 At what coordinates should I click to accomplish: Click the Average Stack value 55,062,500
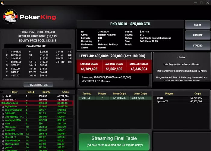(x=114, y=69)
